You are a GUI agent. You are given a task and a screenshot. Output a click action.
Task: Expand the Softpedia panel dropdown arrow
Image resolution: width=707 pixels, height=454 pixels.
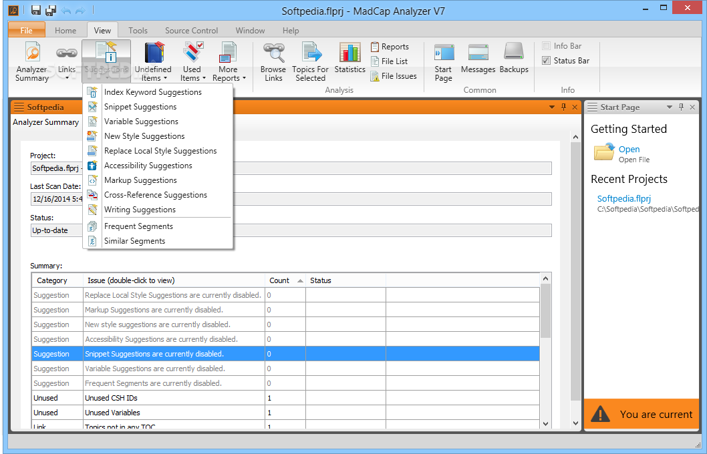pos(552,107)
